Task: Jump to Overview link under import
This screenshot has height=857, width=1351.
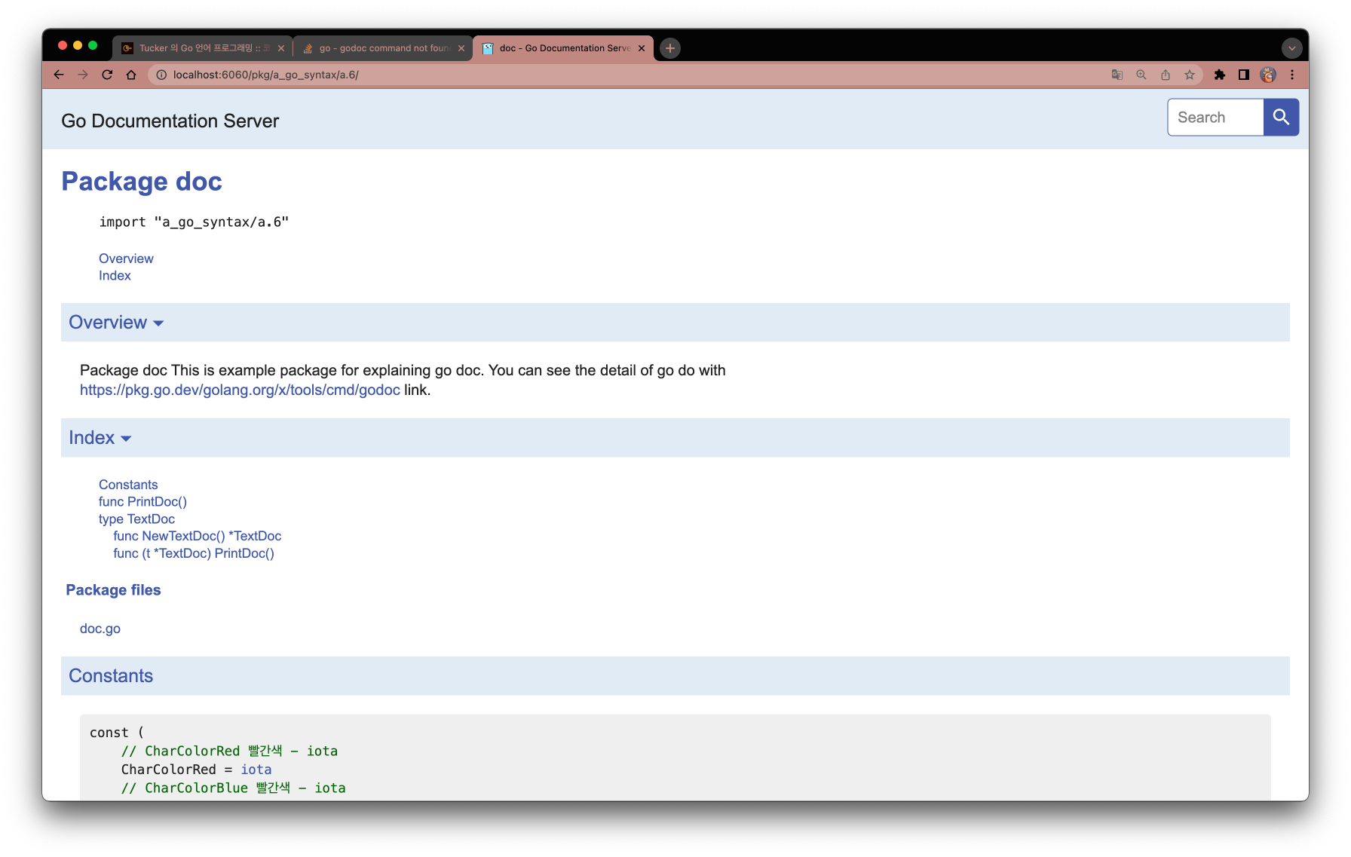Action: [126, 259]
